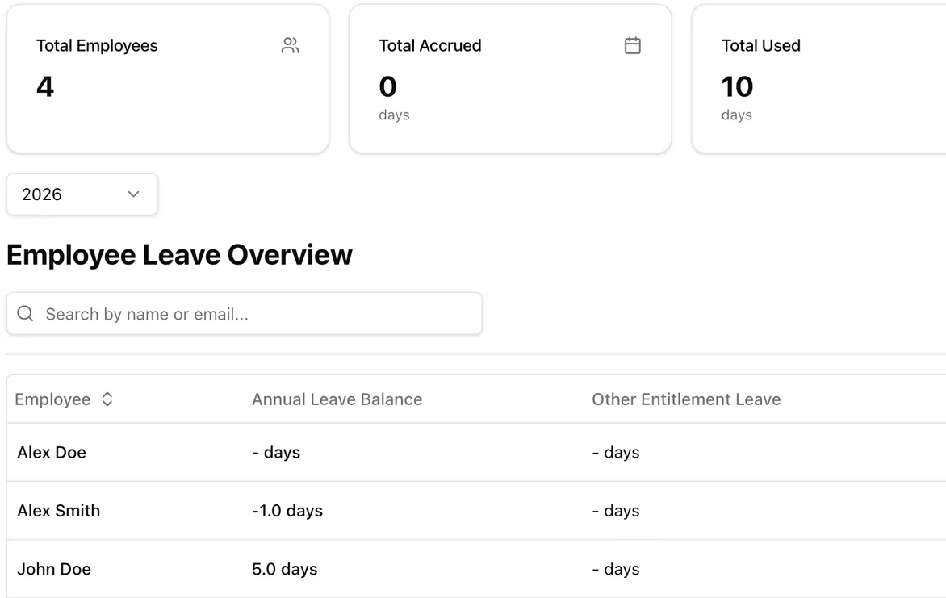Sort the table by the Employee column

pos(64,399)
